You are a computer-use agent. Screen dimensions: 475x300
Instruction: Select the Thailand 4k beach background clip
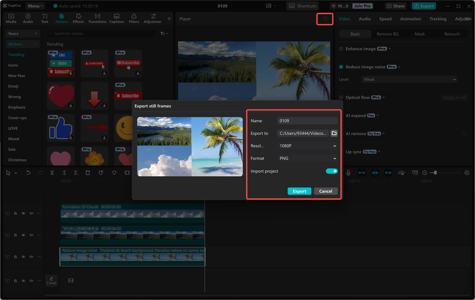tap(132, 257)
